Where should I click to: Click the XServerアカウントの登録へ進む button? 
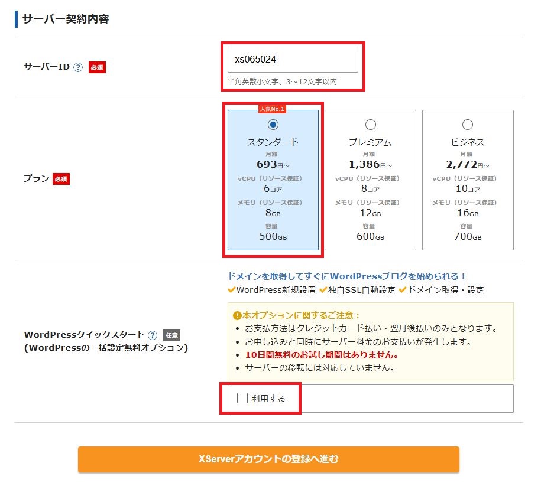(268, 459)
